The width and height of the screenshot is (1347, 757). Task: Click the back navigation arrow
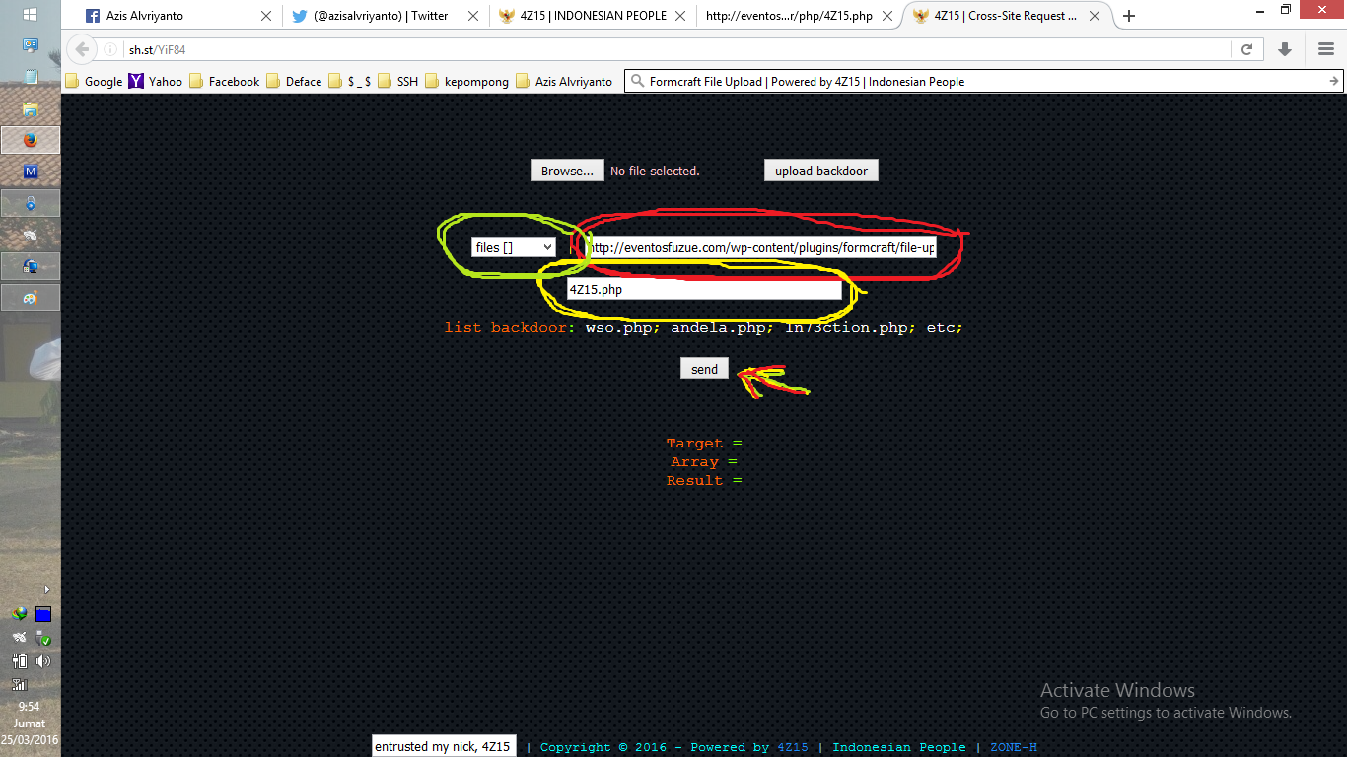coord(81,47)
